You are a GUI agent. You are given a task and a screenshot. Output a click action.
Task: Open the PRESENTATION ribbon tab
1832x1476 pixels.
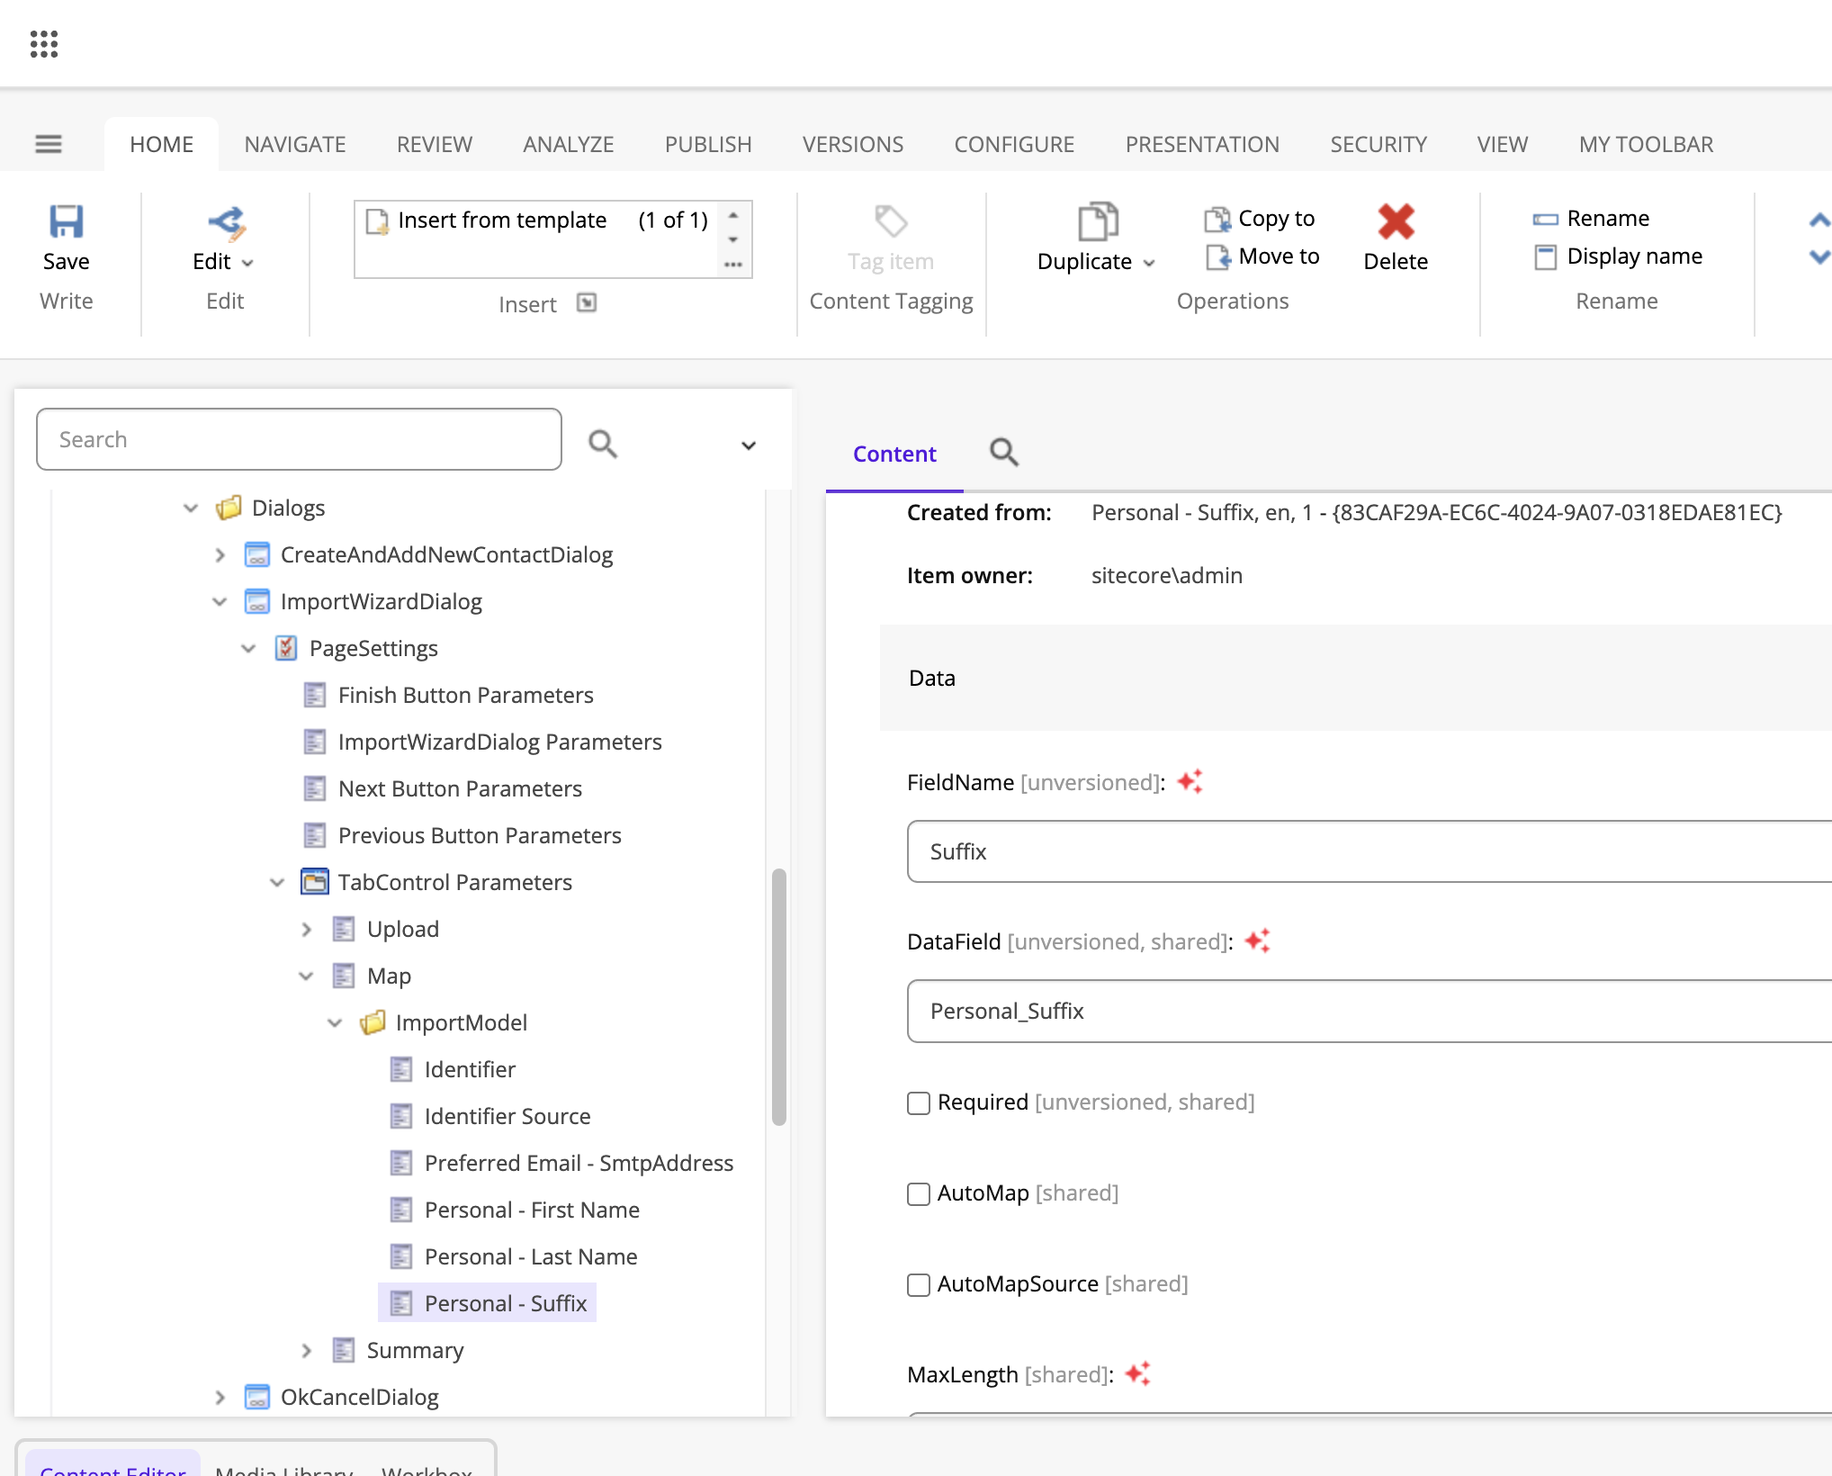pyautogui.click(x=1202, y=144)
